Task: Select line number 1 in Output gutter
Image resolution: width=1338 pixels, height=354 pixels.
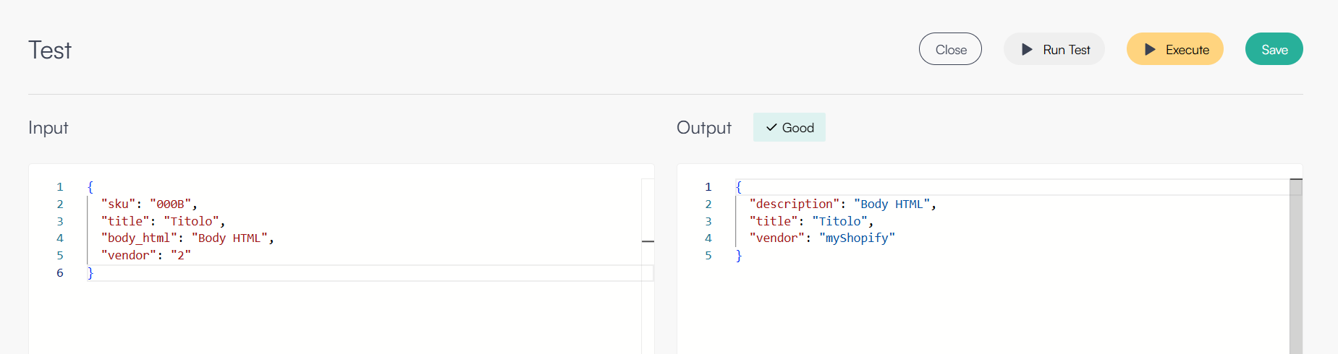Action: pos(708,187)
